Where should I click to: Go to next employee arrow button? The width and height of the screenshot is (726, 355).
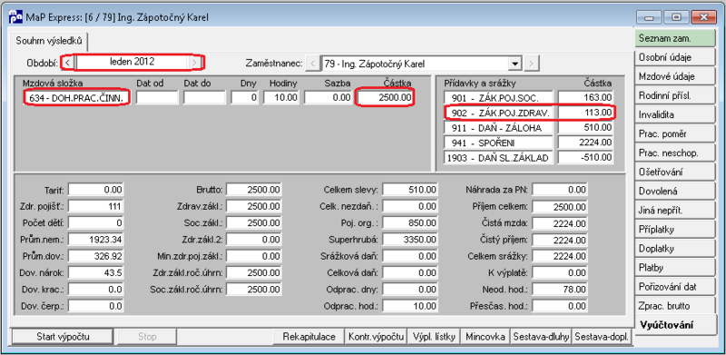tap(532, 64)
